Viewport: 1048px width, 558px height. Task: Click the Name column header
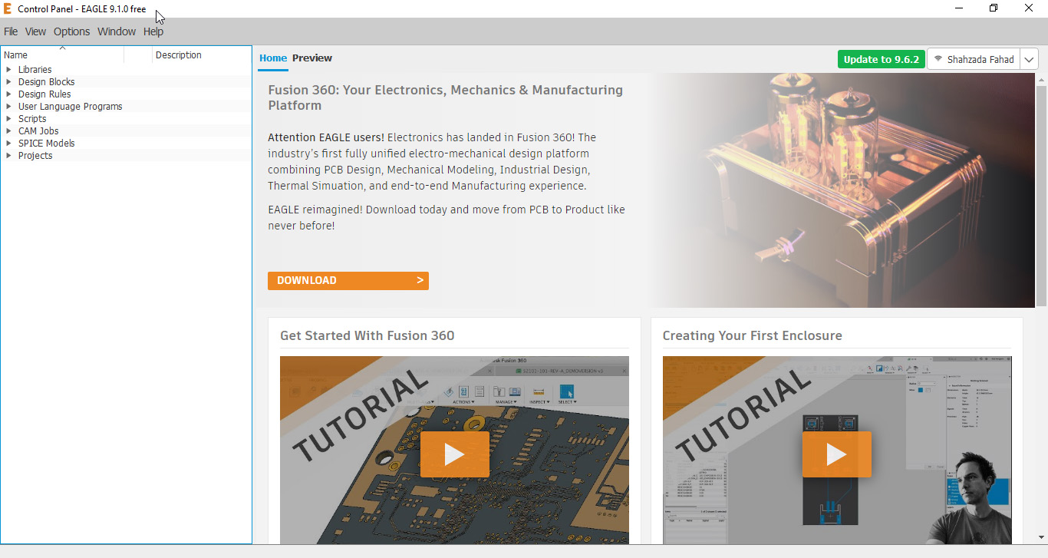62,55
